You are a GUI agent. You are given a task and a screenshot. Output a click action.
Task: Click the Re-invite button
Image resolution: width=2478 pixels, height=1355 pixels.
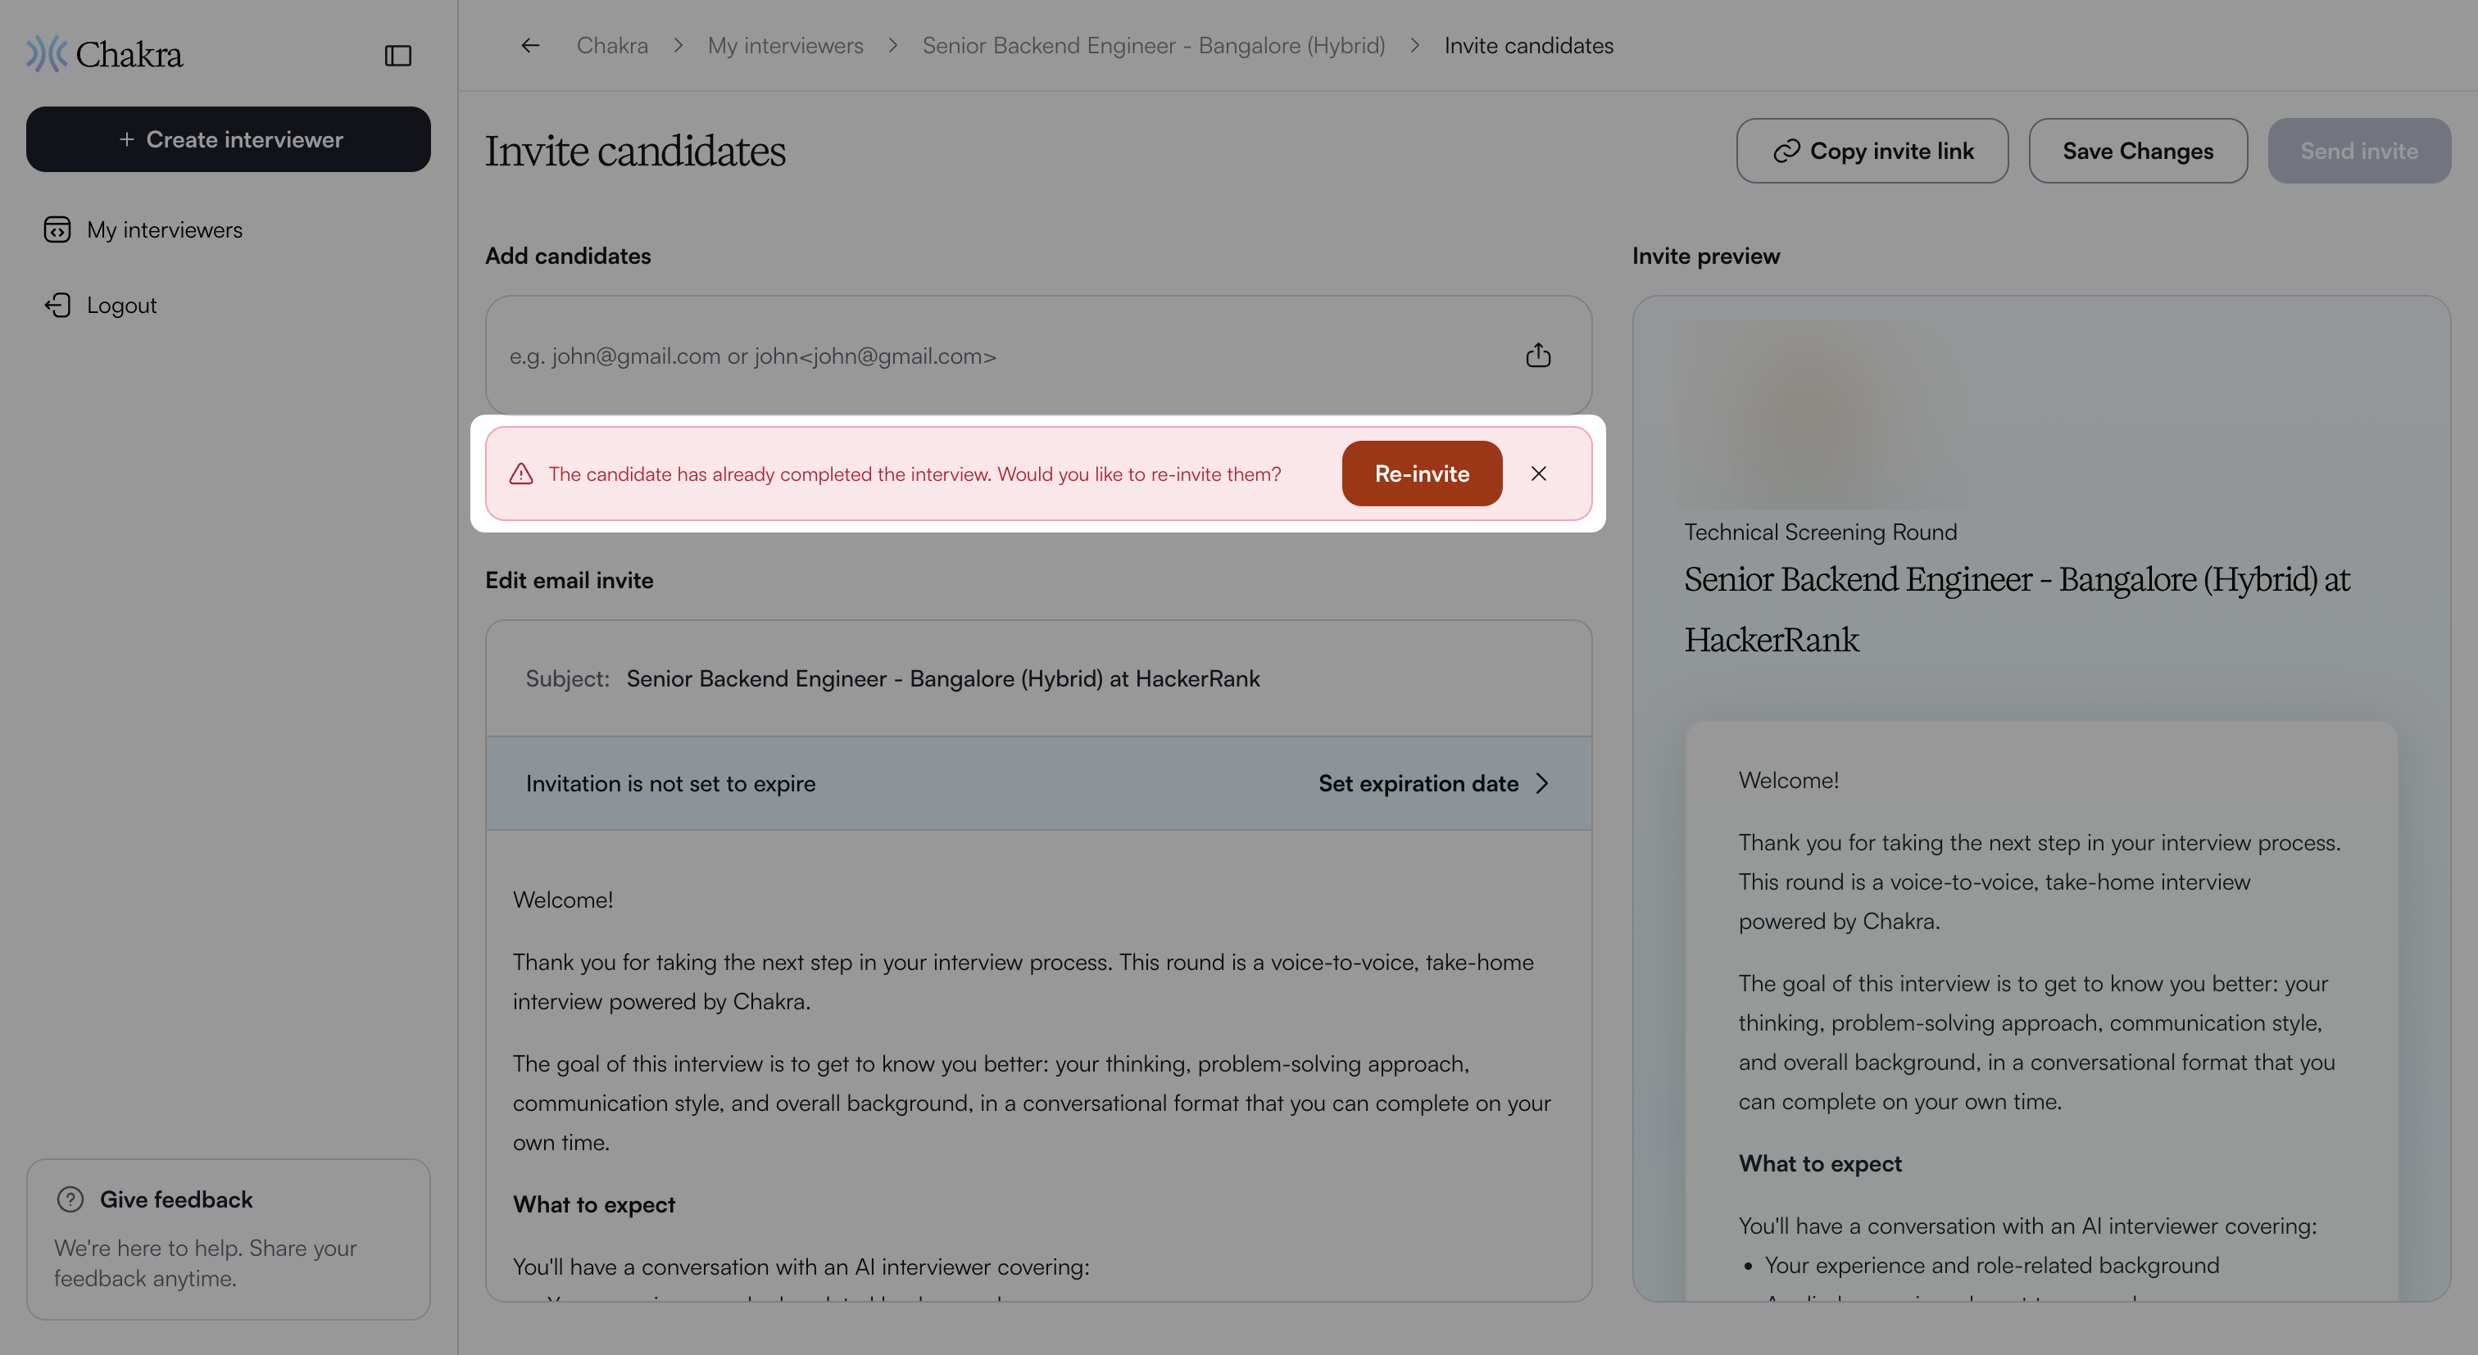(x=1422, y=474)
